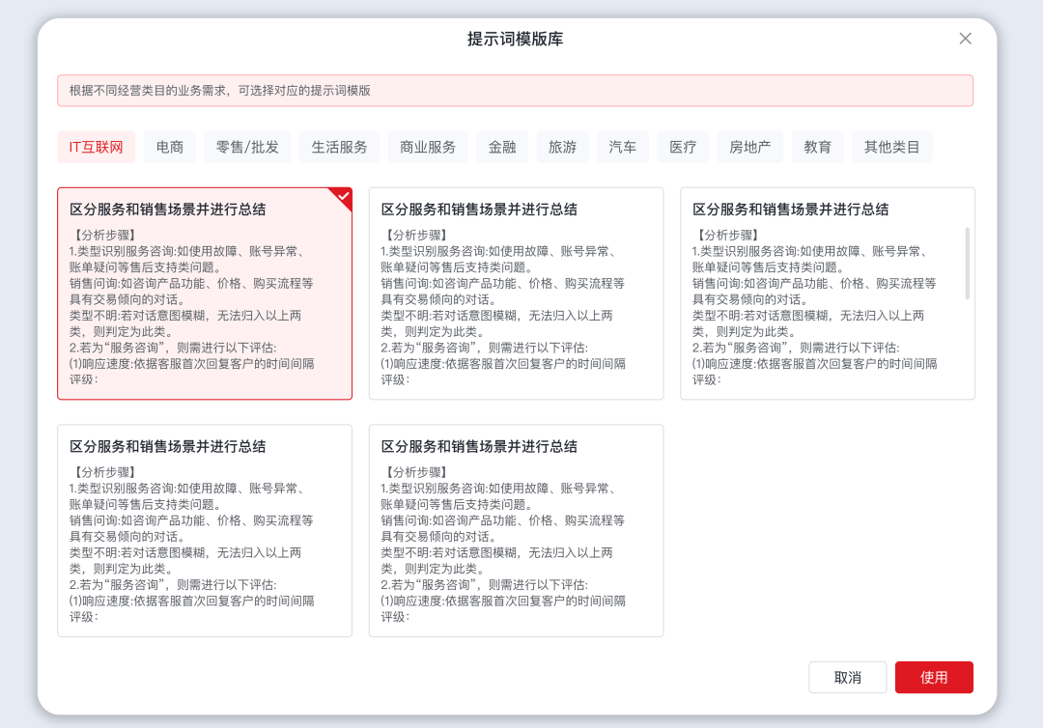Viewport: 1043px width, 728px height.
Task: Click the red checkmark on selected template
Action: (x=343, y=195)
